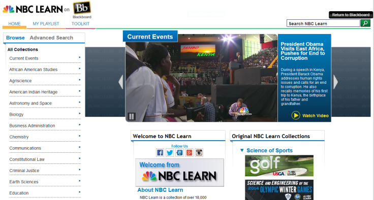Select Current Events in collections list
This screenshot has height=200, width=374.
click(24, 58)
